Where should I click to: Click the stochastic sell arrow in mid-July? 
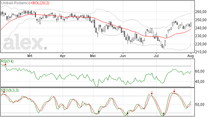pyautogui.click(x=174, y=91)
